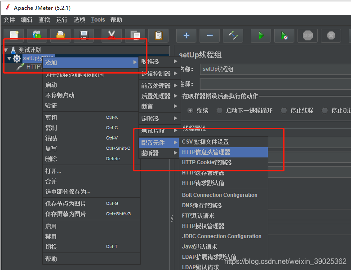The width and height of the screenshot is (351, 270).
Task: Open the 文件 menu
Action: click(9, 20)
